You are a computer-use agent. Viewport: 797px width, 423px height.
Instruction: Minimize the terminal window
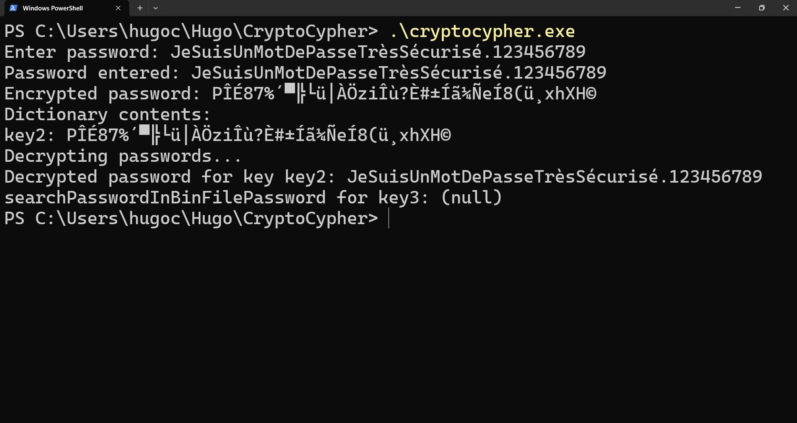click(x=738, y=8)
